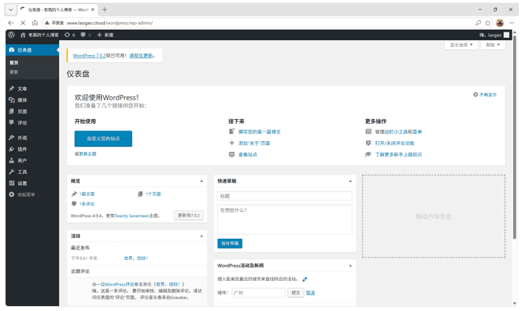Click the laogao user avatar
525x311 pixels.
point(506,35)
